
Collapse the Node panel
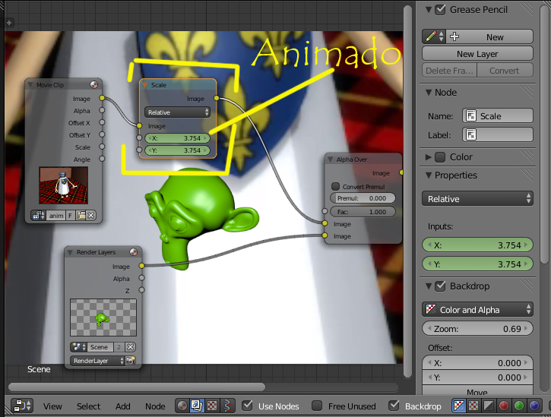(x=429, y=93)
